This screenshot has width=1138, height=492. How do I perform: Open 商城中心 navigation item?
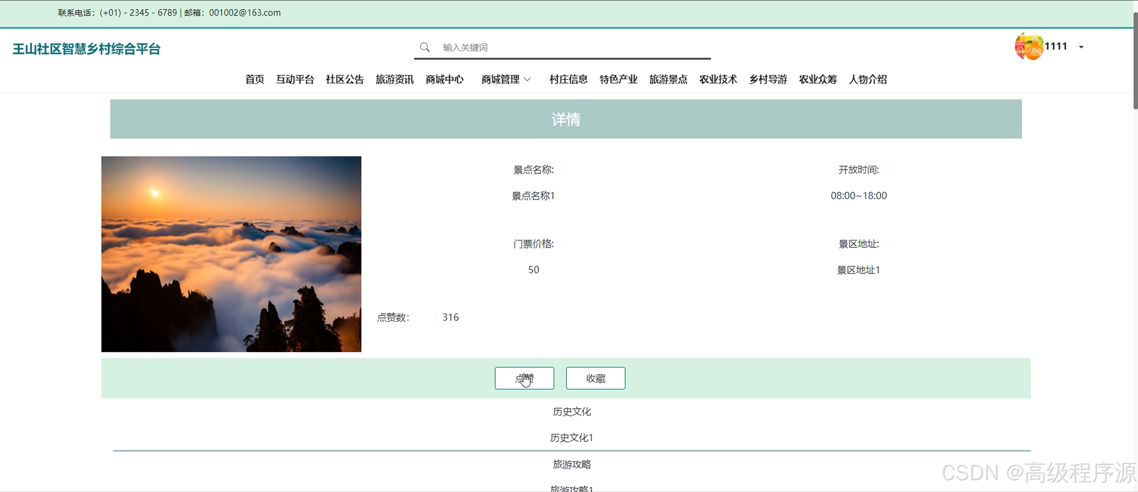coord(444,79)
